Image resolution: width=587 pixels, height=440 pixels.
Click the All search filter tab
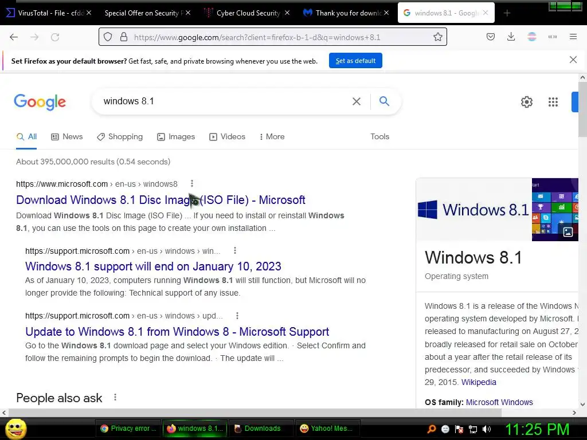click(26, 136)
